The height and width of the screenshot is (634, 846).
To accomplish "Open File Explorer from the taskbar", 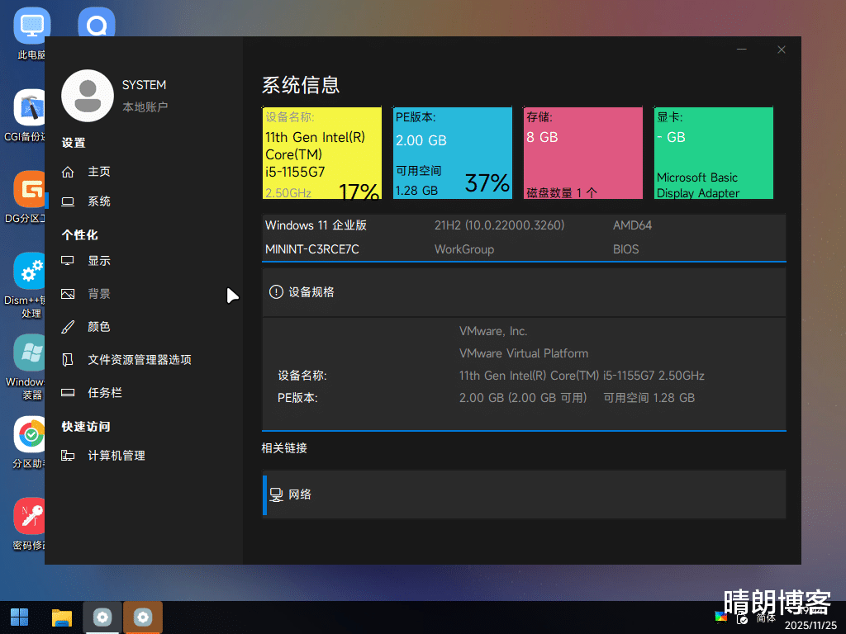I will click(x=61, y=617).
